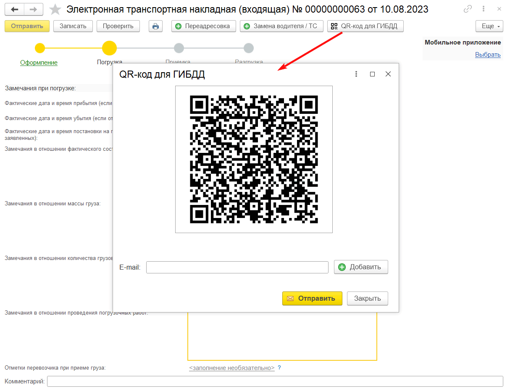The height and width of the screenshot is (391, 510).
Task: Expand the Еще dropdown menu
Action: [x=489, y=26]
